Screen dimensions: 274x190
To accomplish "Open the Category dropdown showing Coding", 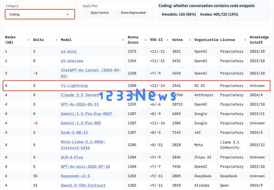I will tap(40, 14).
